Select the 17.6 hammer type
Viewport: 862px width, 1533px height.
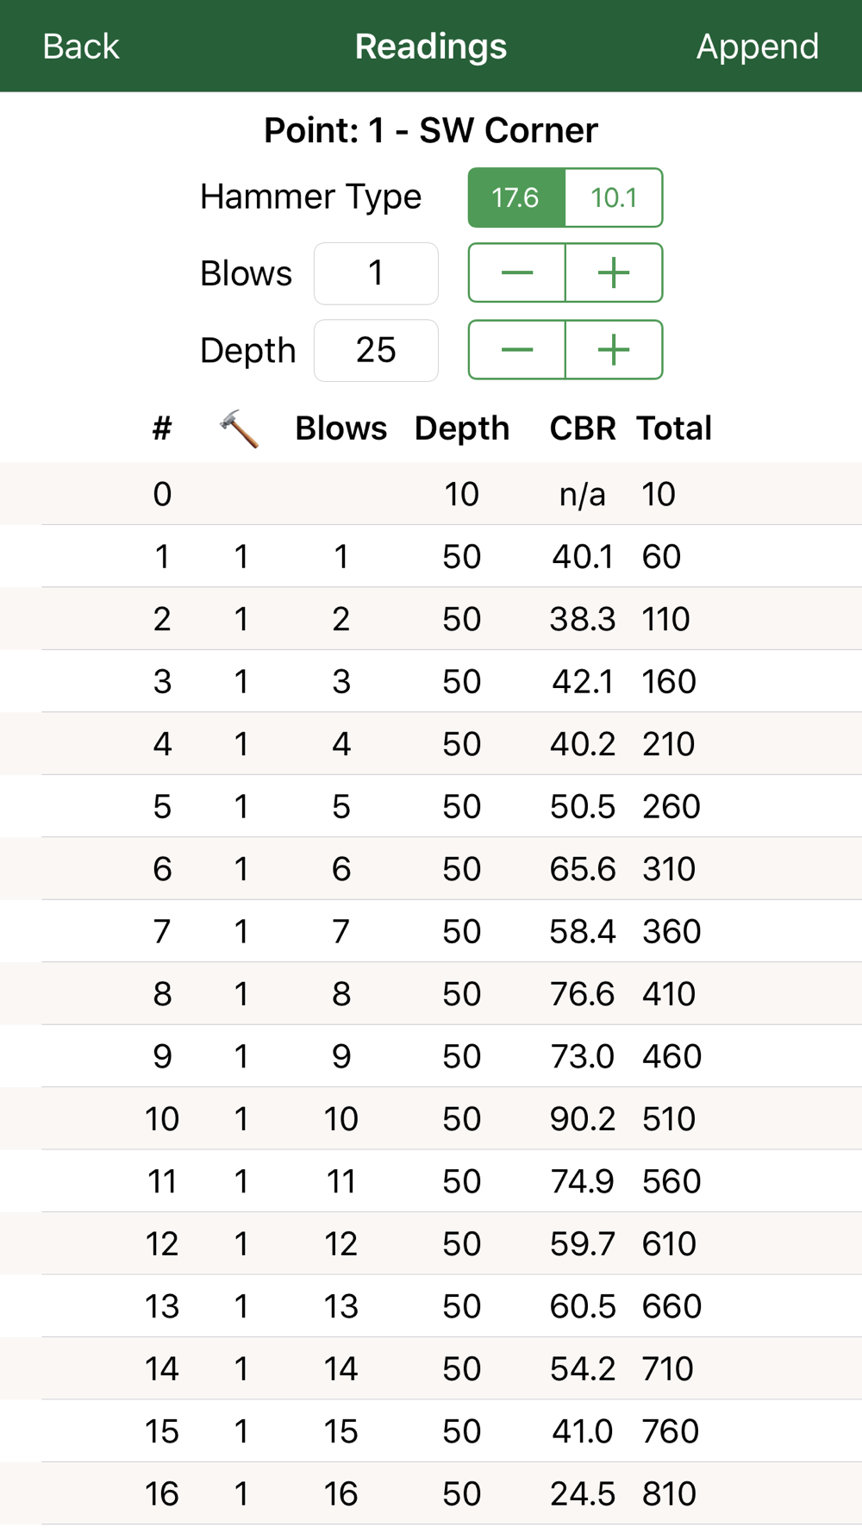[516, 197]
